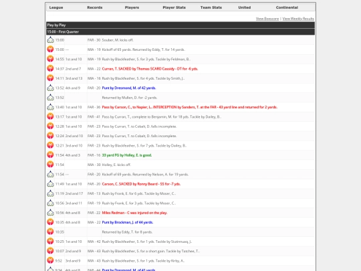Viewport: 361px width, 271px height.
Task: Select the INTERCEPTION by Sanders play text
Action: (190, 107)
